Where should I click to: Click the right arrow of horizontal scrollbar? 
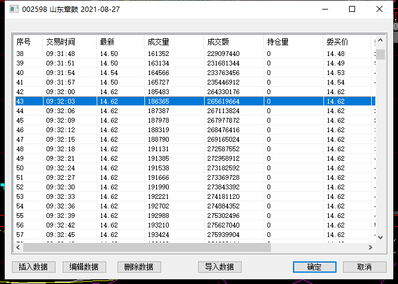pyautogui.click(x=371, y=247)
